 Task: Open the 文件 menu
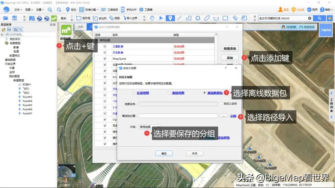click(x=16, y=9)
